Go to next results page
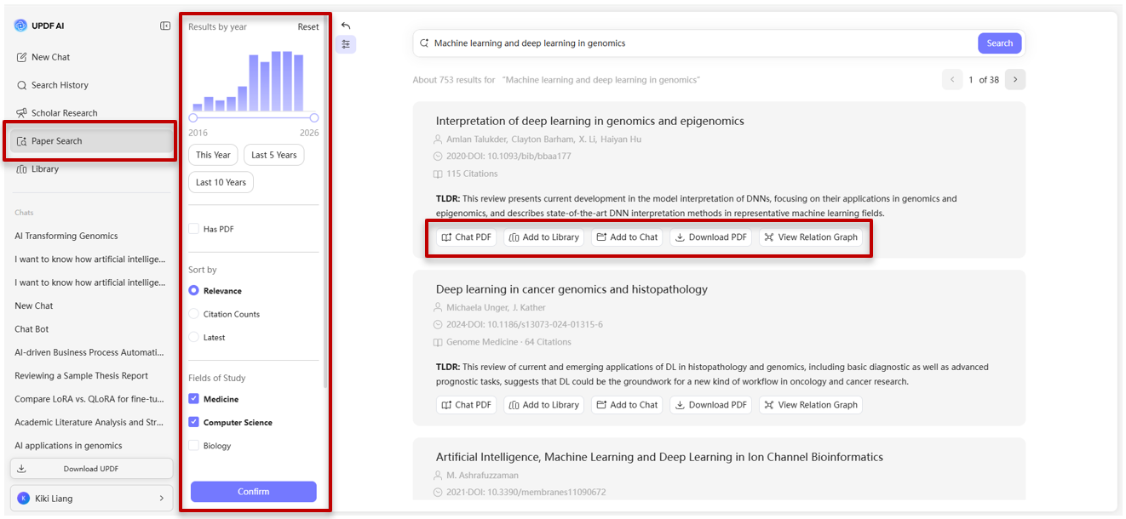1126x519 pixels. (x=1015, y=80)
